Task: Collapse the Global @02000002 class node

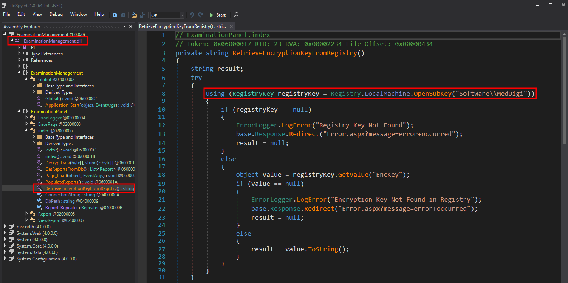Action: 26,80
